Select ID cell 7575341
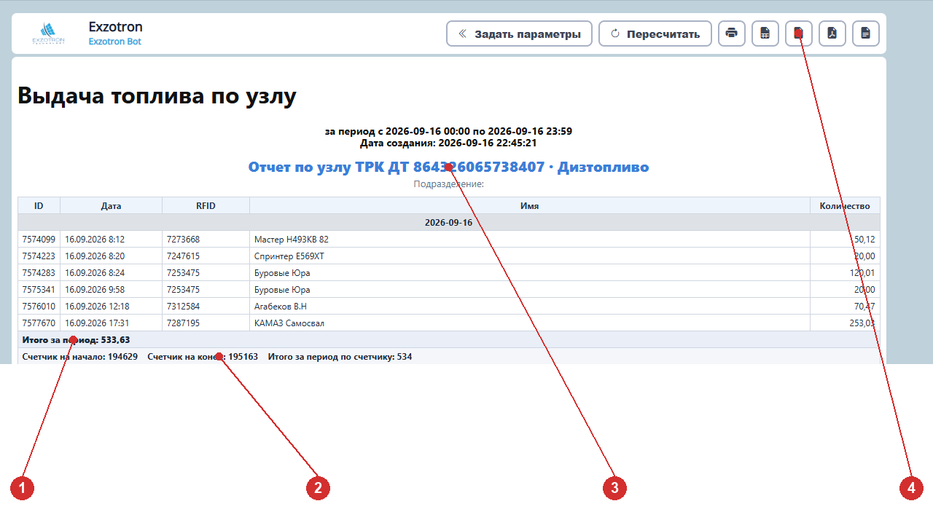The image size is (933, 517). [x=39, y=289]
